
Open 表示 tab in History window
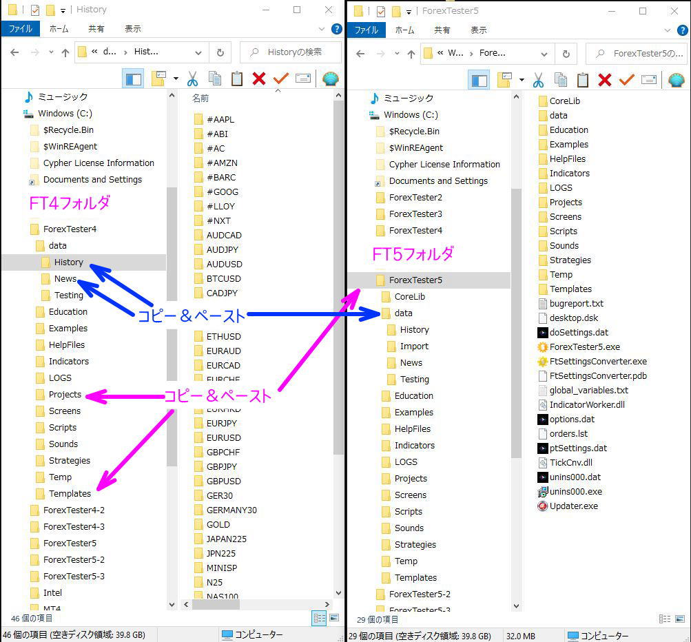click(133, 29)
